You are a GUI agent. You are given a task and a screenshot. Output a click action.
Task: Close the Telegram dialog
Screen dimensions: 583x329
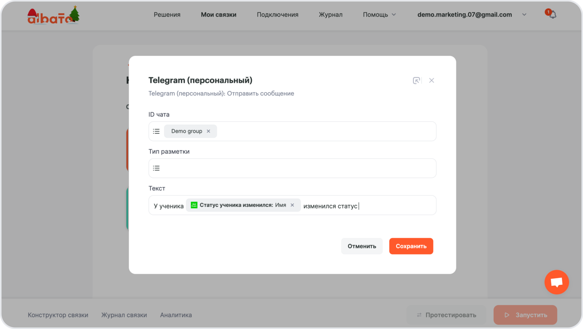(x=431, y=81)
